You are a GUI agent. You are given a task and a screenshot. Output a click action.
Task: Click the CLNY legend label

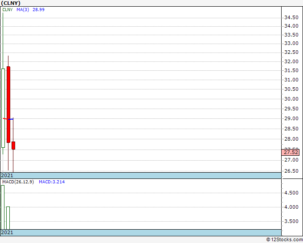pos(8,10)
